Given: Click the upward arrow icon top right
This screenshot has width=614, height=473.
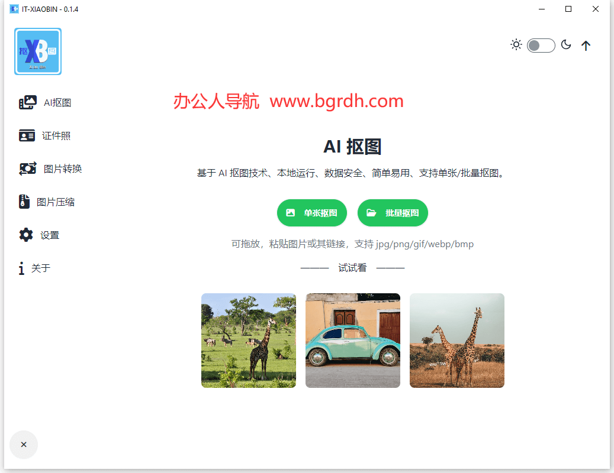Looking at the screenshot, I should point(586,45).
